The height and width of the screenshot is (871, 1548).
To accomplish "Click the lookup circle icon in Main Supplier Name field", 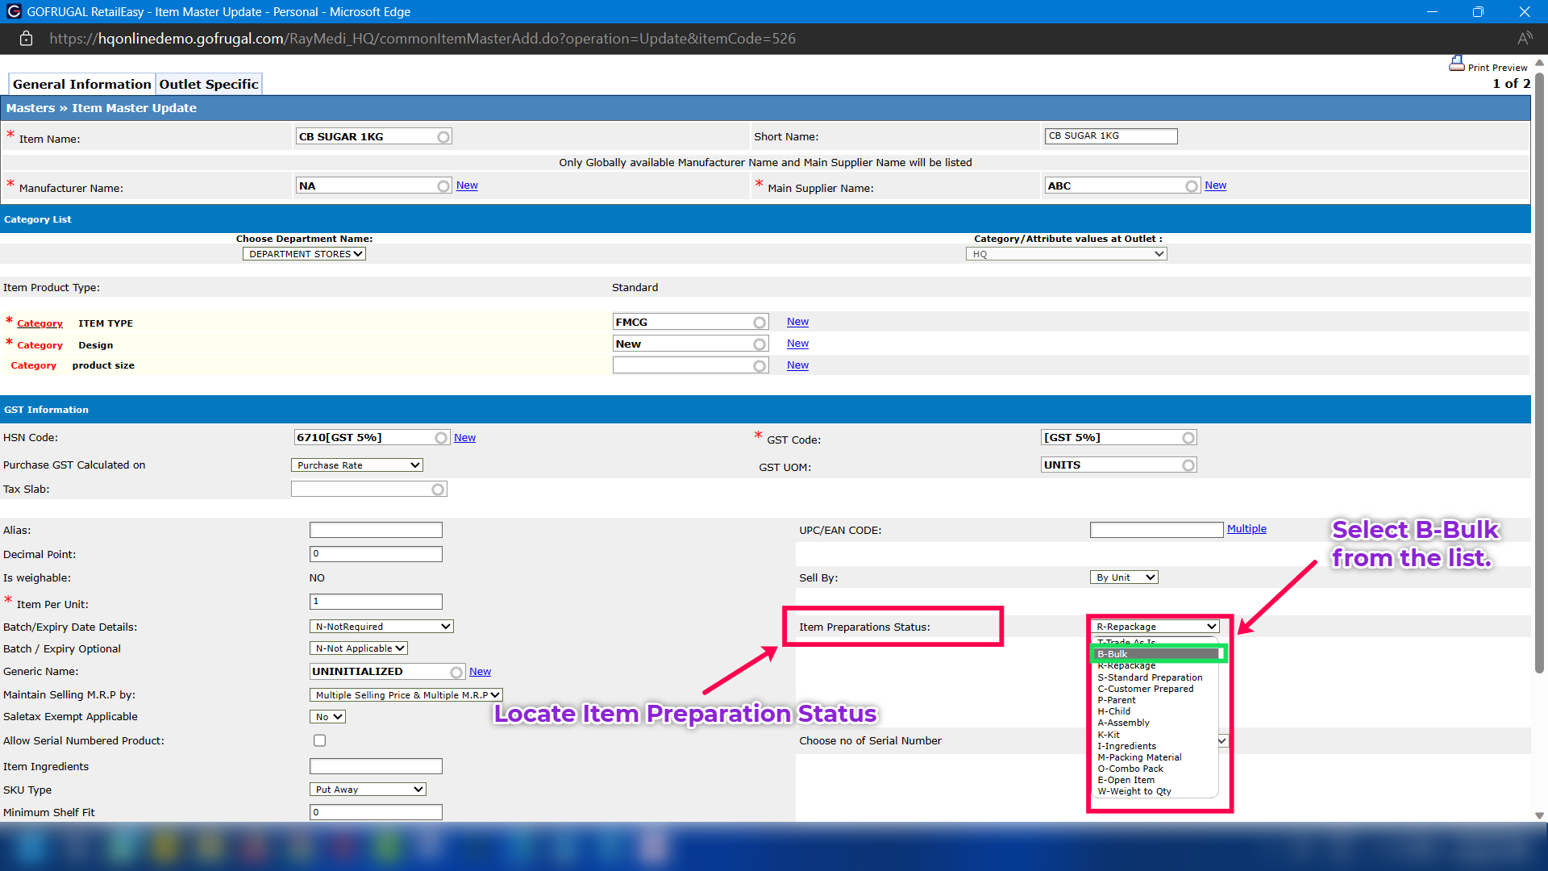I will point(1192,186).
